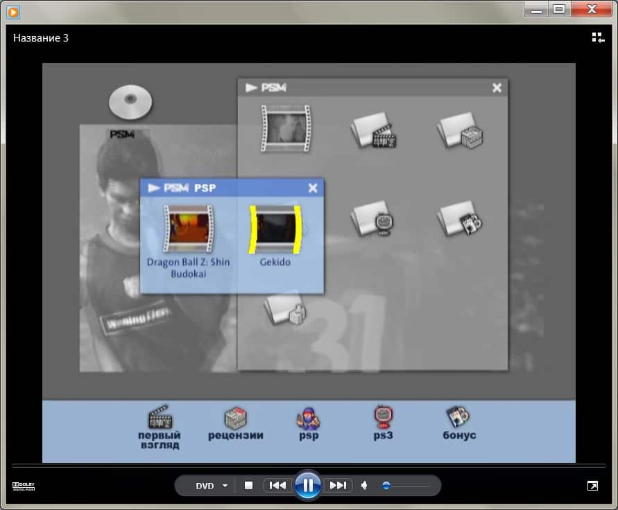The width and height of the screenshot is (618, 510).
Task: Click the psp text label in bottom bar
Action: [309, 436]
